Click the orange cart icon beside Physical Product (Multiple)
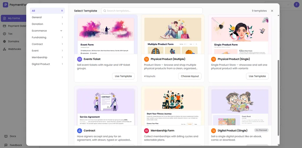The image size is (302, 148). (x=147, y=59)
